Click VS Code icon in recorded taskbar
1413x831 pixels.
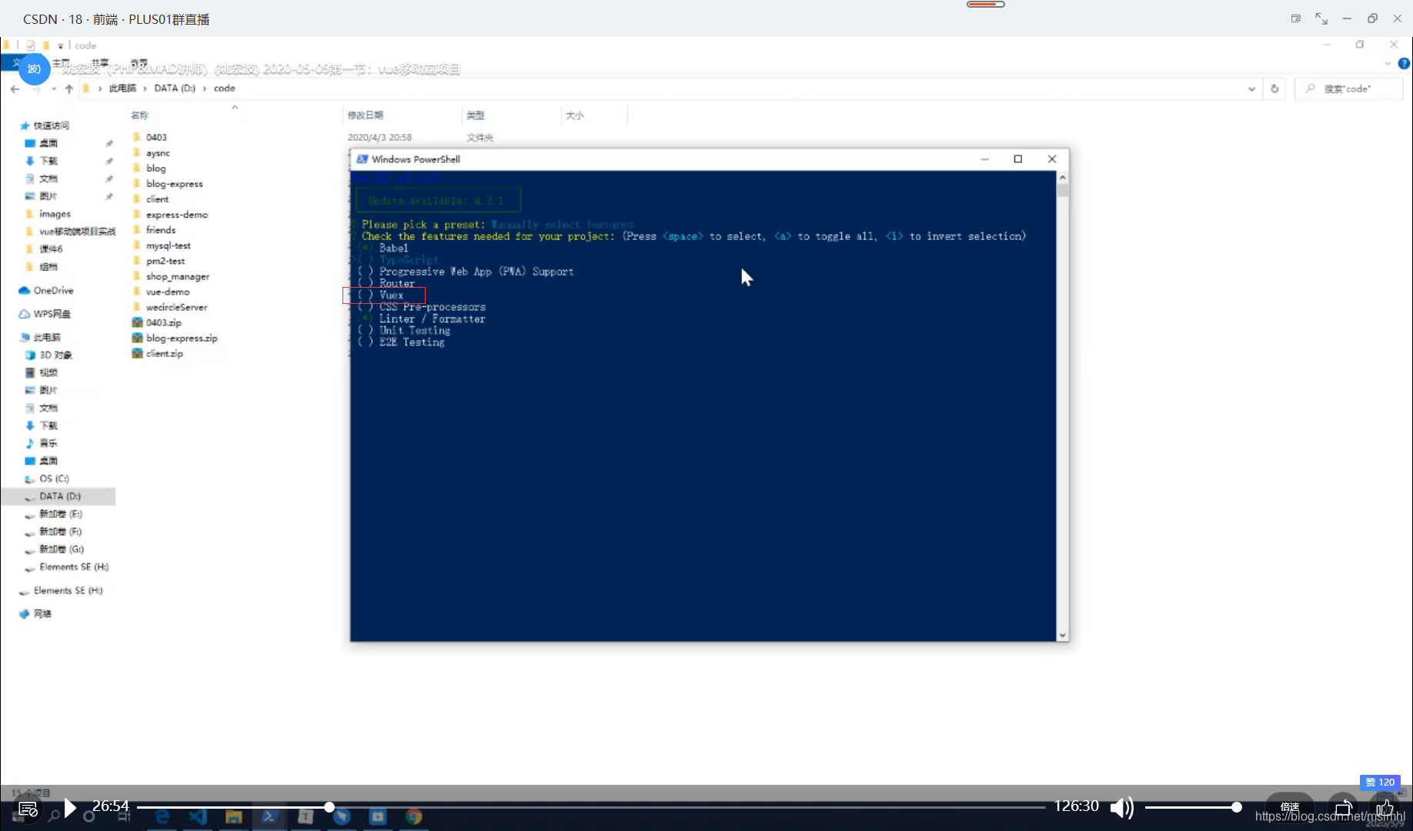[x=198, y=816]
